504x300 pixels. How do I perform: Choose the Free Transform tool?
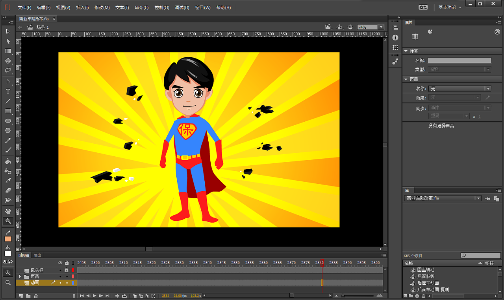click(8, 51)
